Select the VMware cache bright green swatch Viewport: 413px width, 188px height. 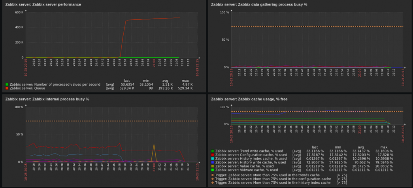click(x=213, y=170)
